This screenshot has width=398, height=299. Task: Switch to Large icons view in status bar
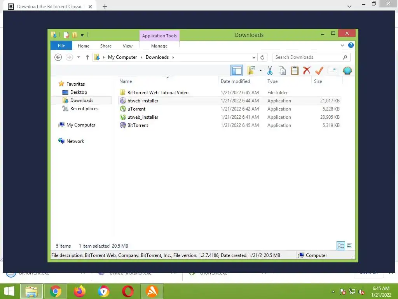coord(349,246)
